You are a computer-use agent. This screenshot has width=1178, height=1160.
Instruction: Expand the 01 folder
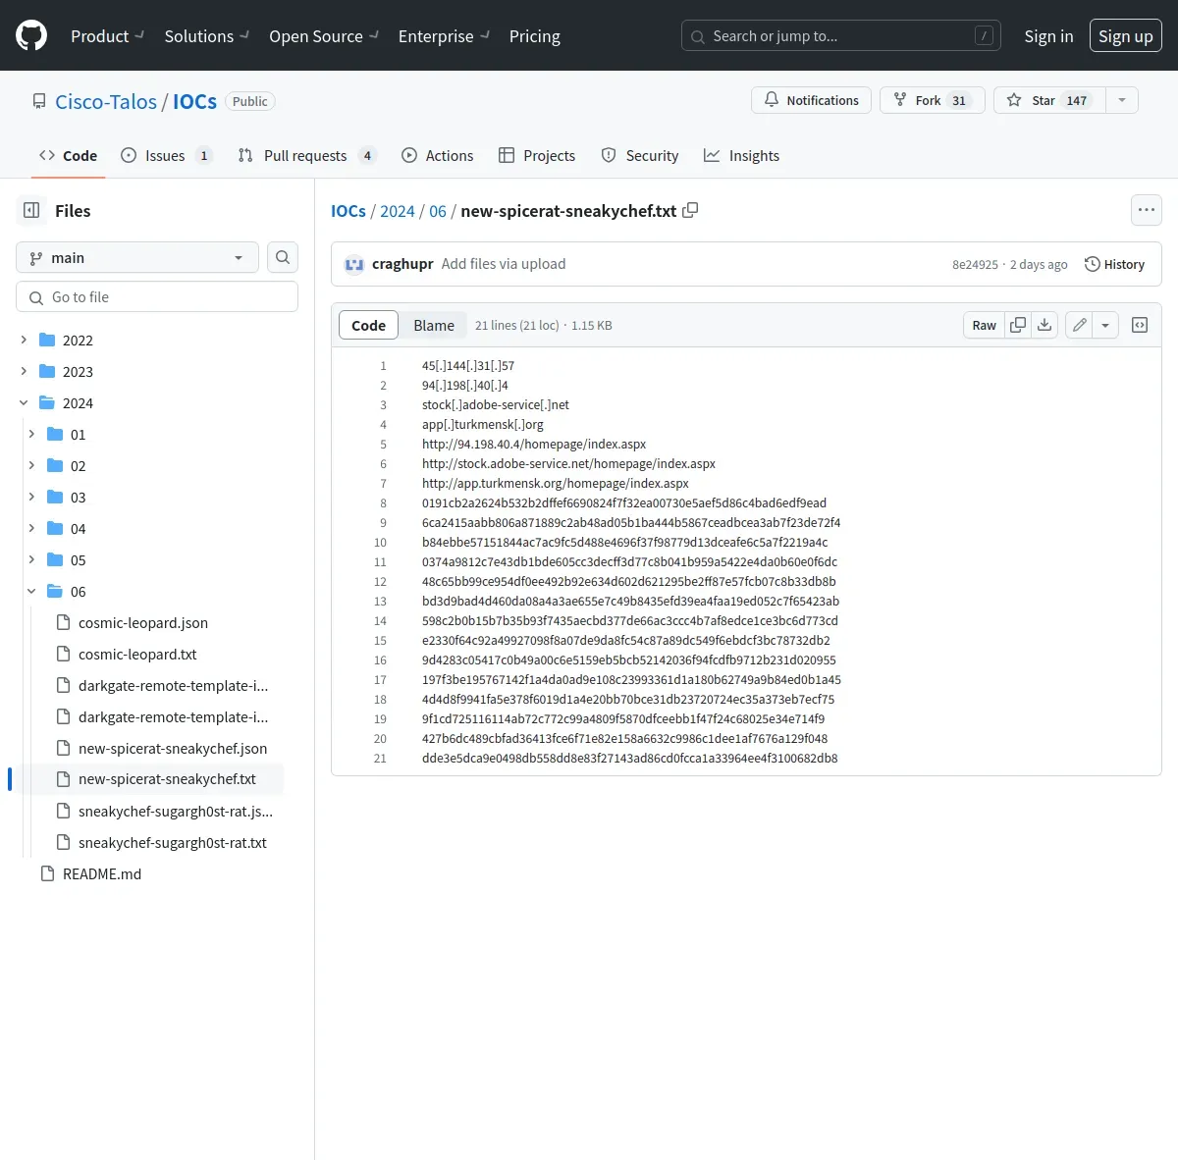tap(31, 434)
